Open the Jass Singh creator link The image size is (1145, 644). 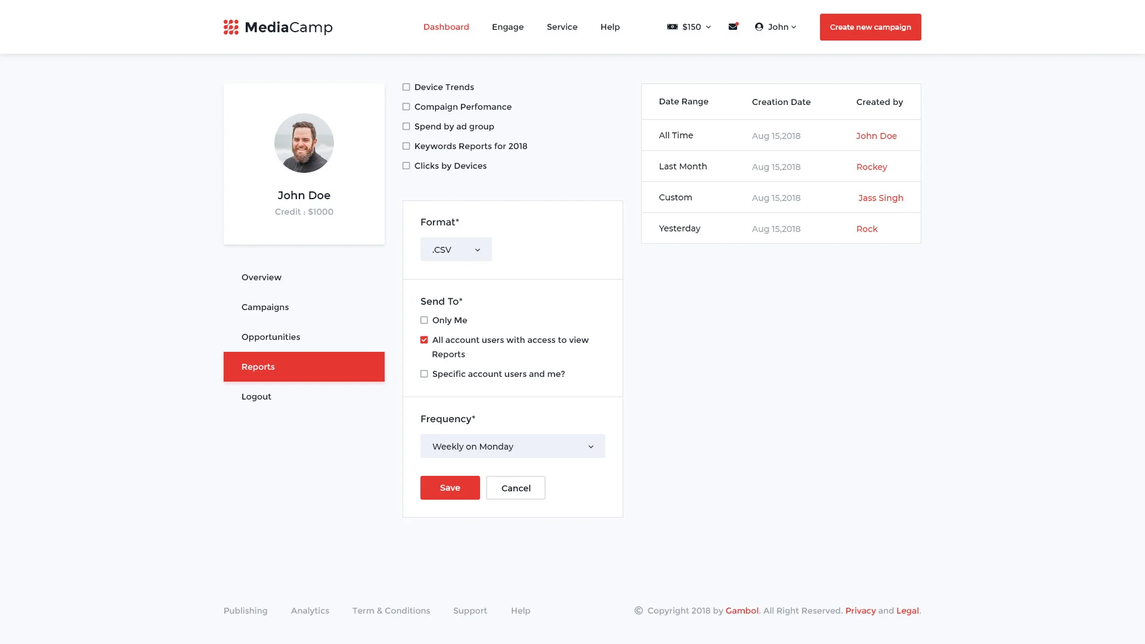pos(880,198)
